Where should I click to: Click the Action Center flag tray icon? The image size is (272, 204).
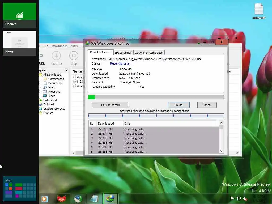pos(232,199)
